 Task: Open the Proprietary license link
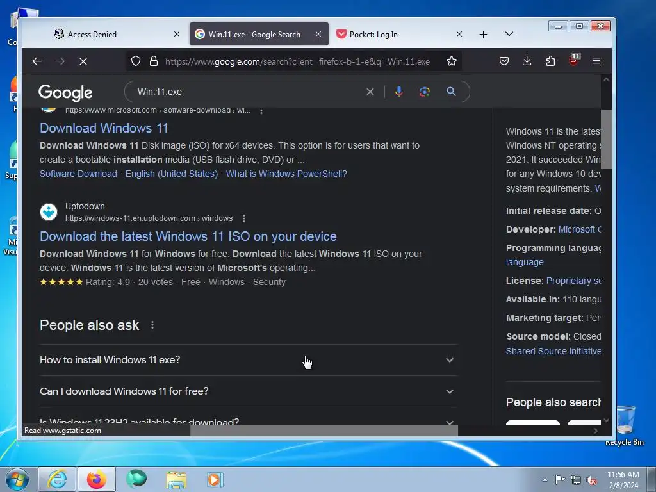(x=573, y=281)
